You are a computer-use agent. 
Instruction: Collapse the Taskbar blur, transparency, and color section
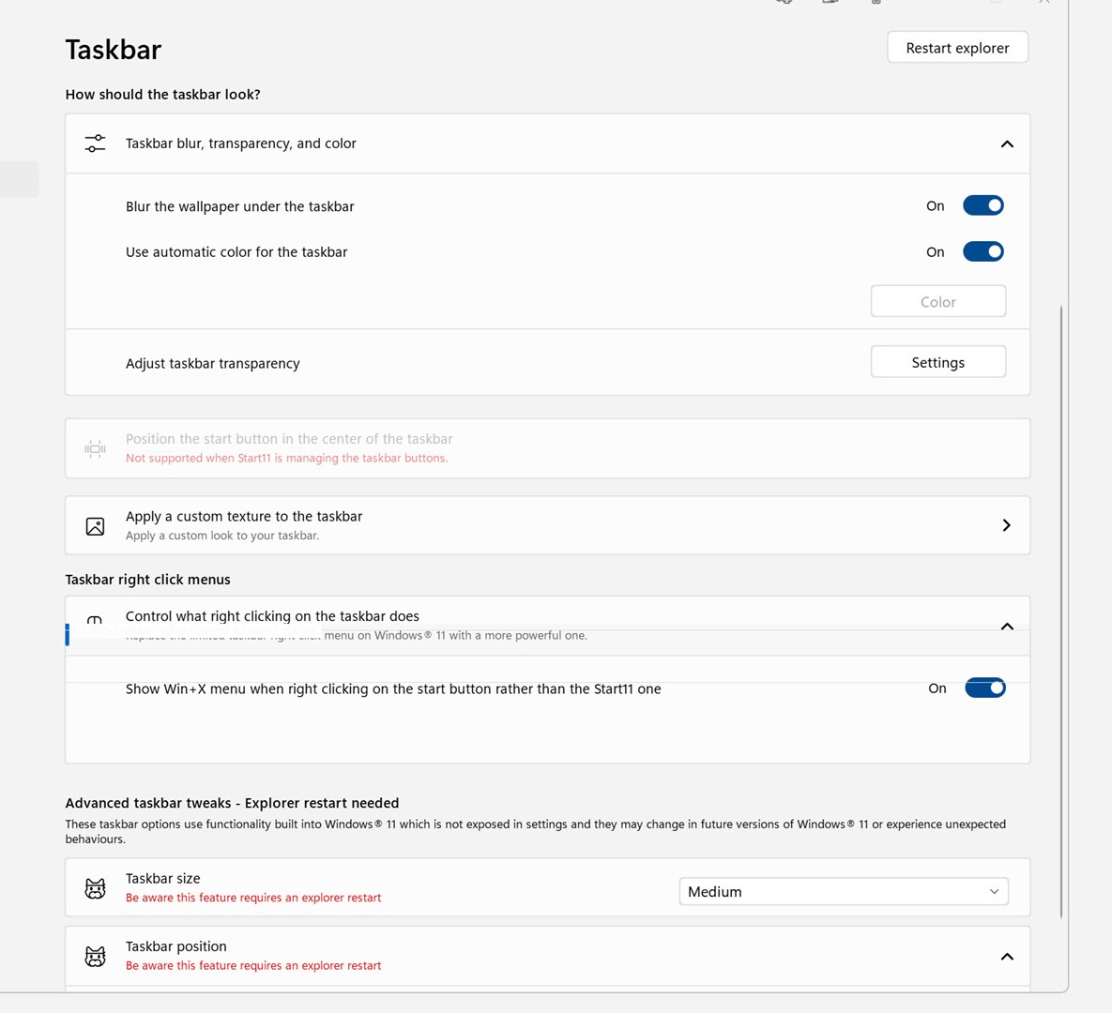coord(1006,144)
